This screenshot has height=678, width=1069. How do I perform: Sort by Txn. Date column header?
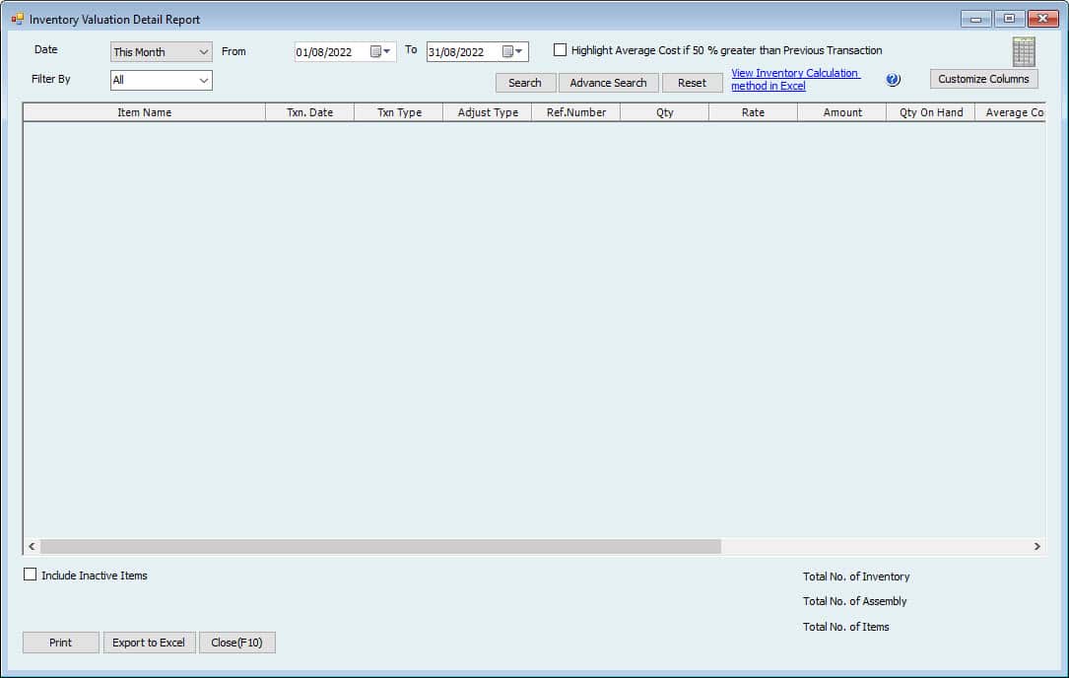point(310,112)
